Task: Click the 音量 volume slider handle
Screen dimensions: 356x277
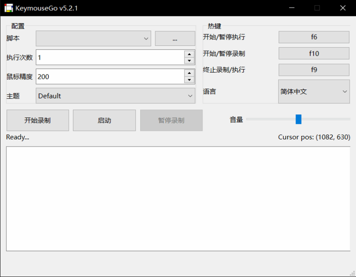Action: click(299, 119)
